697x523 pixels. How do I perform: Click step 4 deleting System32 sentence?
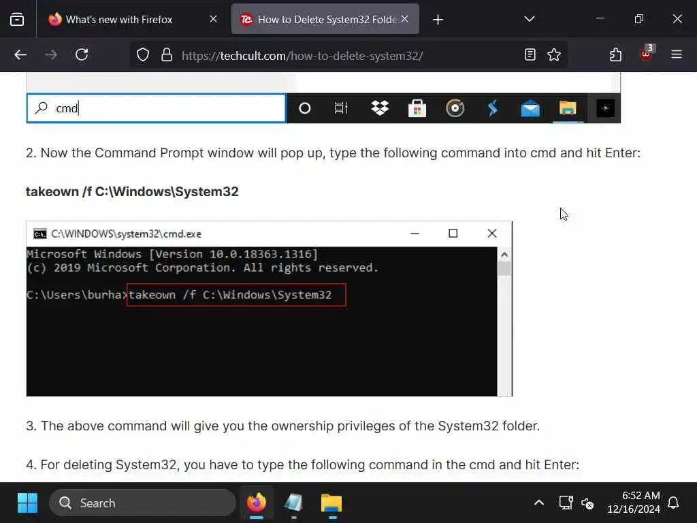coord(303,464)
